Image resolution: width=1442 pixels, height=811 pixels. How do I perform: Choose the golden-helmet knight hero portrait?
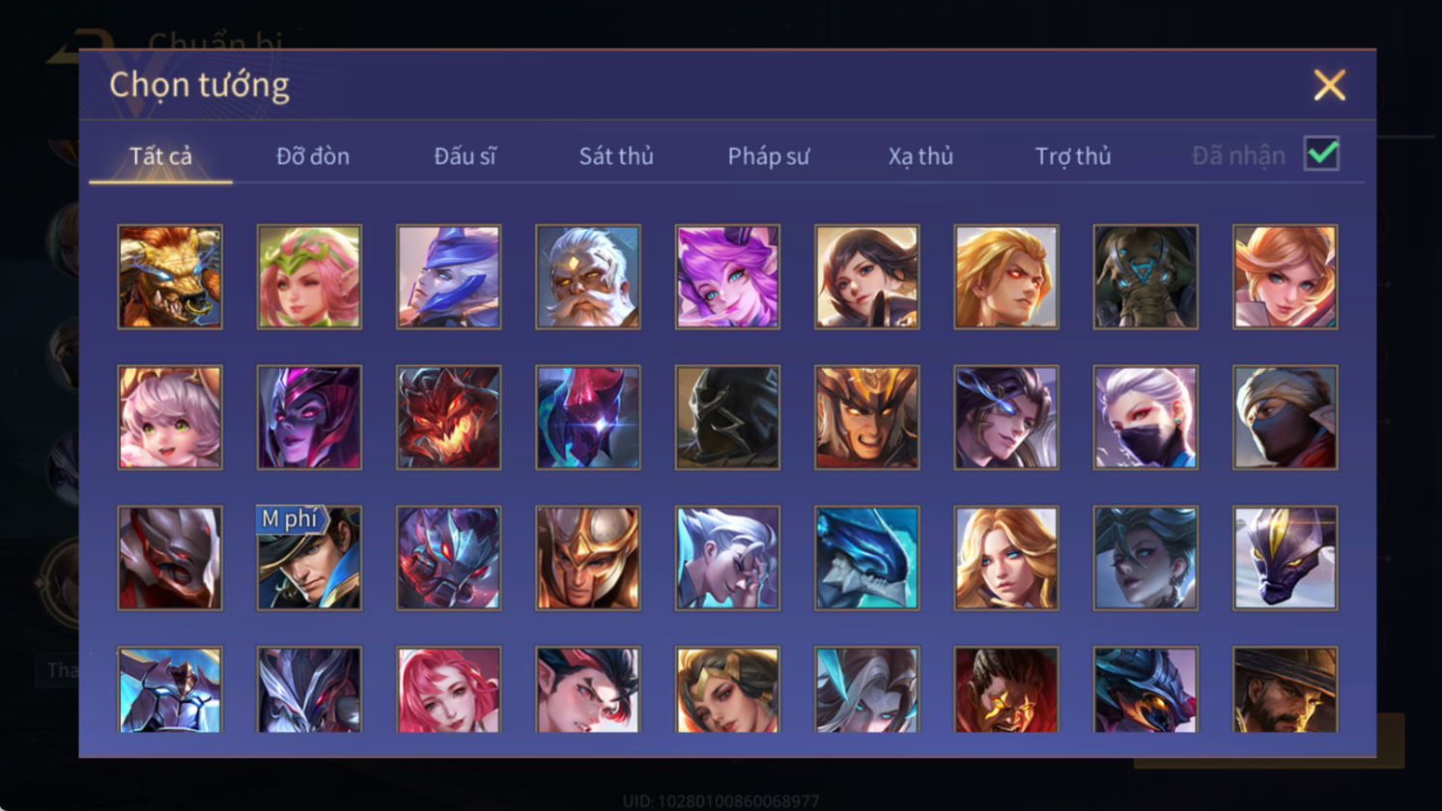pos(588,558)
